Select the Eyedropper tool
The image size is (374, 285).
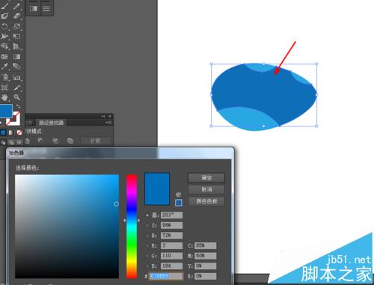tap(5, 67)
